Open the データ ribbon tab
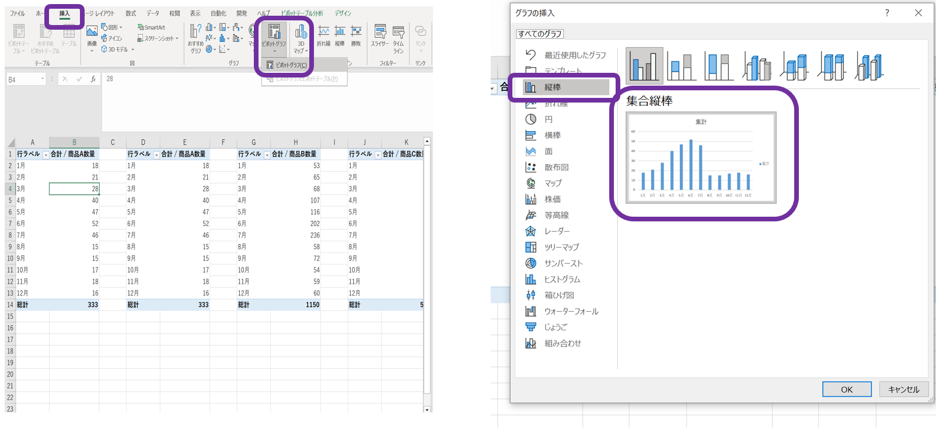This screenshot has height=441, width=936. point(153,13)
